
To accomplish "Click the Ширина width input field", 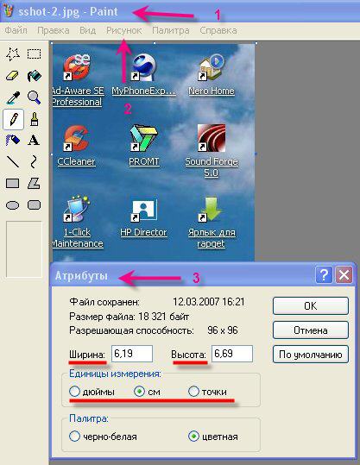I will coord(132,354).
